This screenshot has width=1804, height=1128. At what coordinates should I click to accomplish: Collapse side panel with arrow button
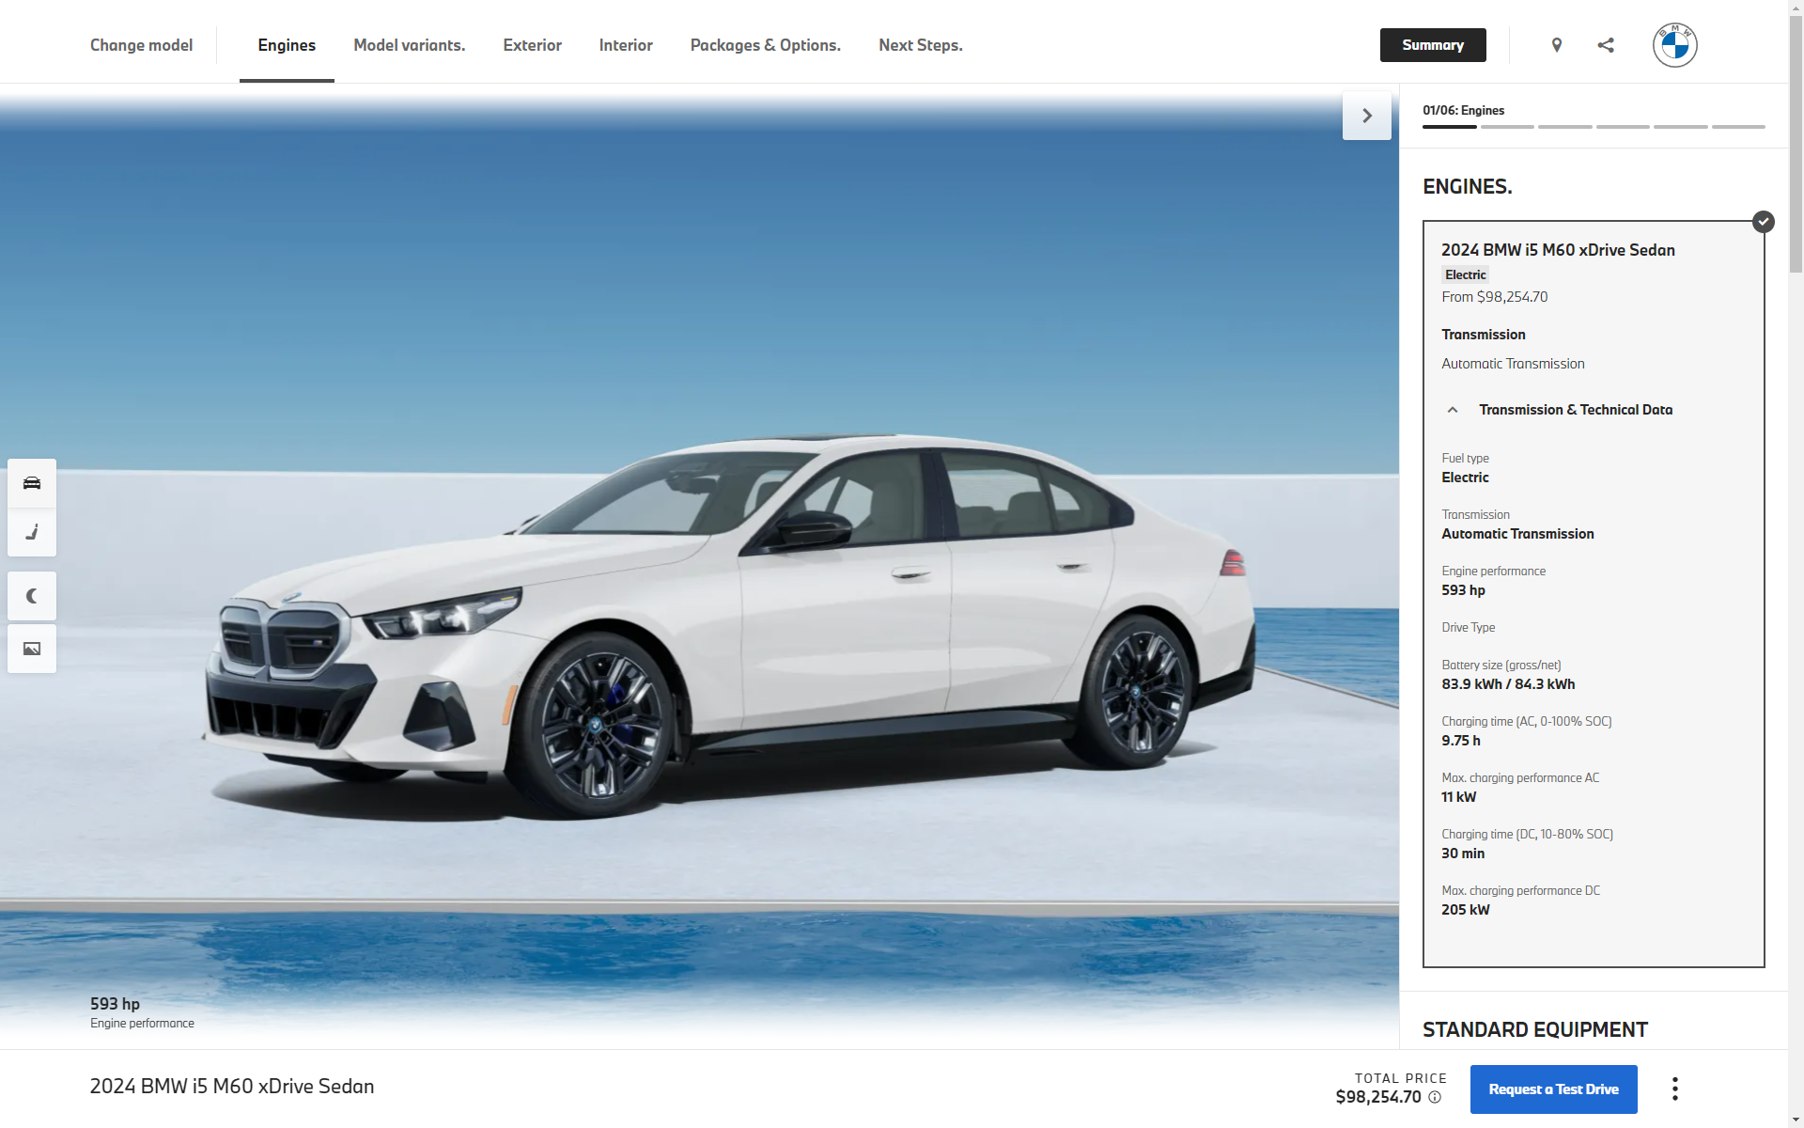[1367, 116]
